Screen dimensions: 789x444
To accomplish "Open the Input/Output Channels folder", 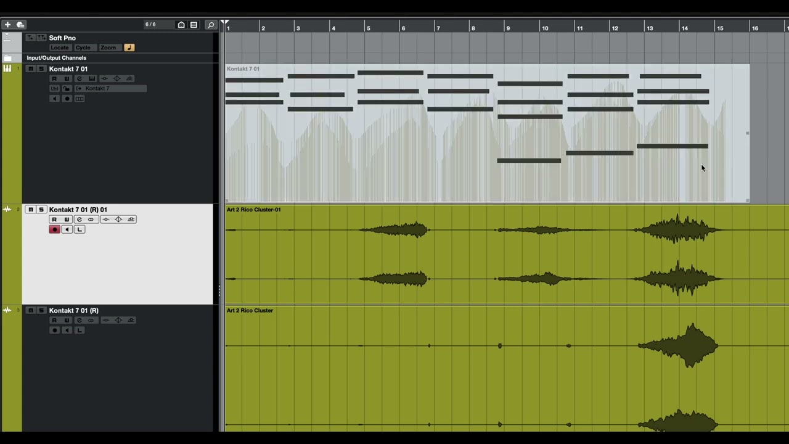I will click(x=7, y=58).
